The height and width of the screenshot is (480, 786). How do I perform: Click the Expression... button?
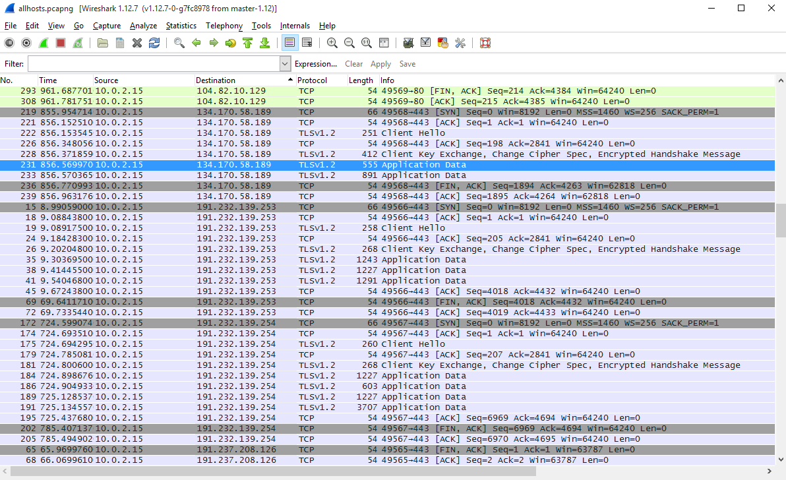316,64
